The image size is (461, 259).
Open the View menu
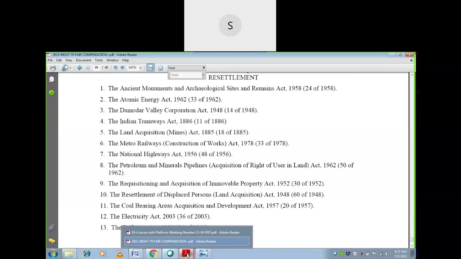pos(69,60)
